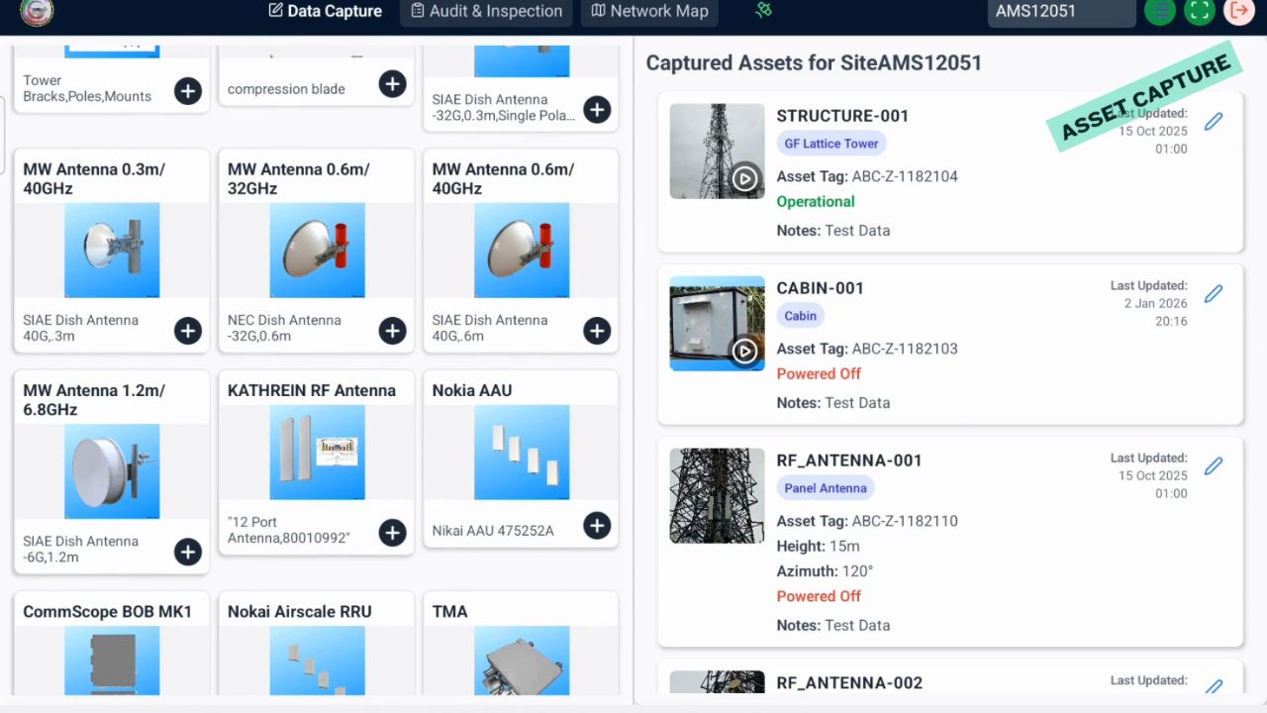Toggle fullscreen with the green expand icon
Viewport: 1267px width, 713px height.
coord(1200,11)
